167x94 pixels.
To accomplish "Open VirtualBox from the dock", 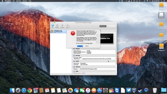I will [x=134, y=90].
